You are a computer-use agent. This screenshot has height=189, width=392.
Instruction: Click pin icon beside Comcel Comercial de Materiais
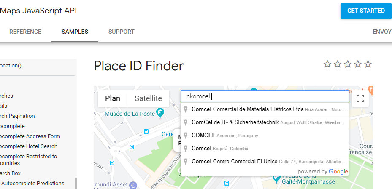coord(185,109)
